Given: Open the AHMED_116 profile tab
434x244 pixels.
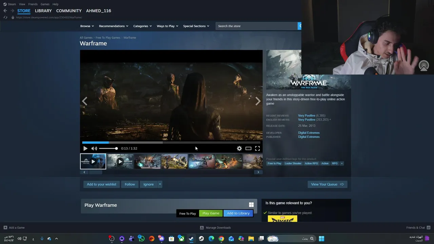Looking at the screenshot, I should point(98,11).
